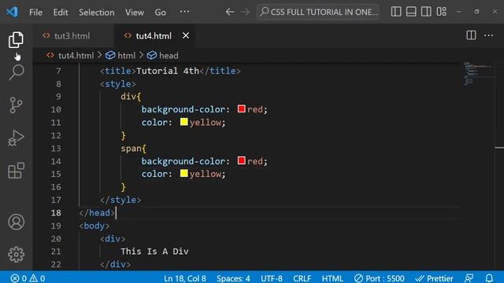The image size is (504, 283).
Task: Click 'Tutorial 4th' title text
Action: pyautogui.click(x=168, y=71)
